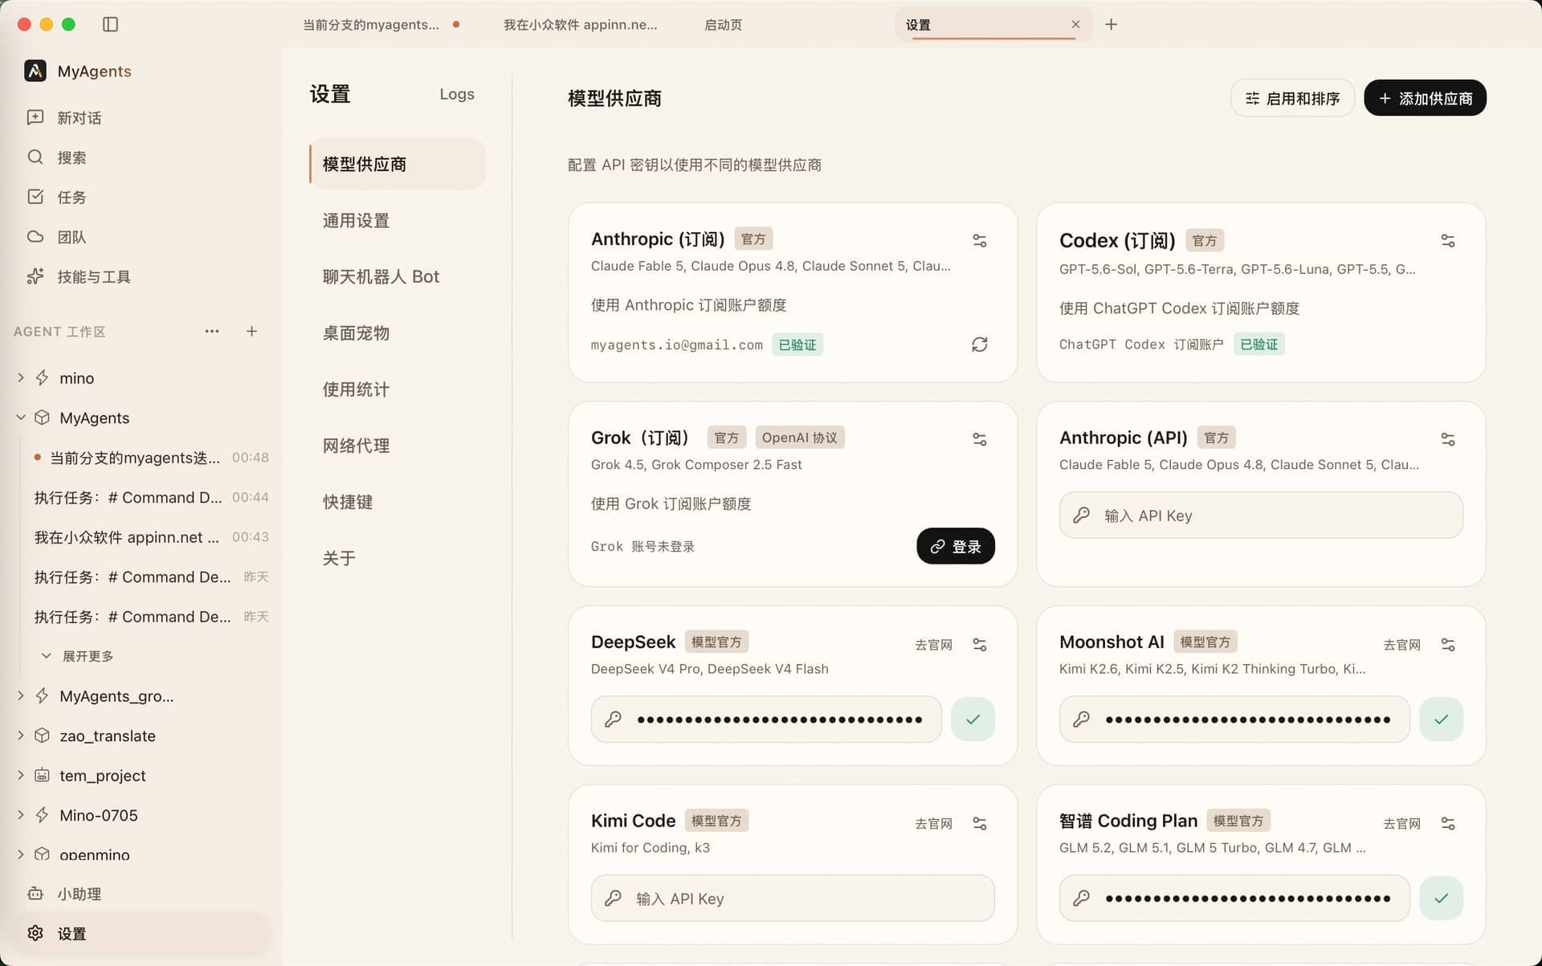1542x966 pixels.
Task: Click the 智谱 Coding Plan verified checkmark
Action: pos(1441,898)
